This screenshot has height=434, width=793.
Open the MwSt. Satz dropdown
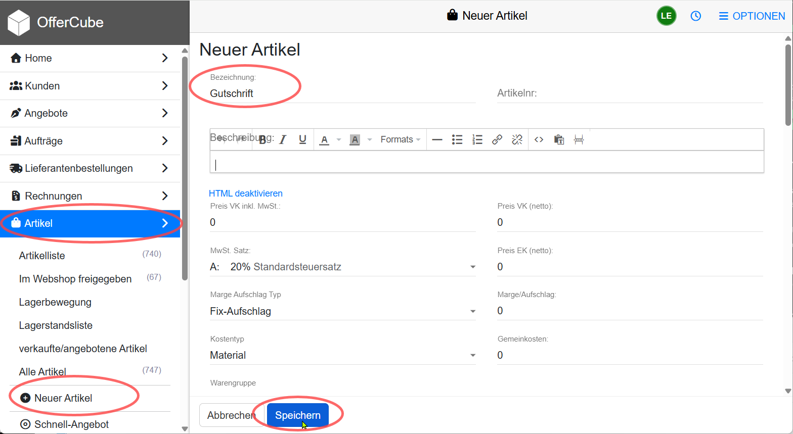[x=343, y=267]
